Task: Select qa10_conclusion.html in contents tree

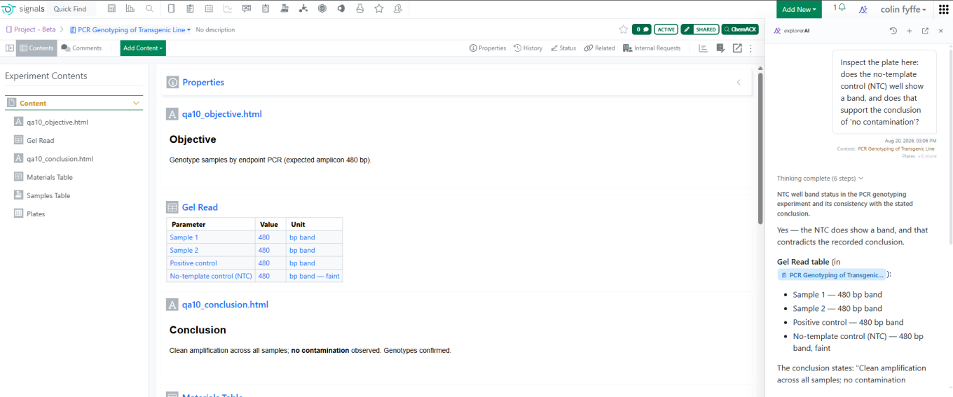Action: point(60,159)
